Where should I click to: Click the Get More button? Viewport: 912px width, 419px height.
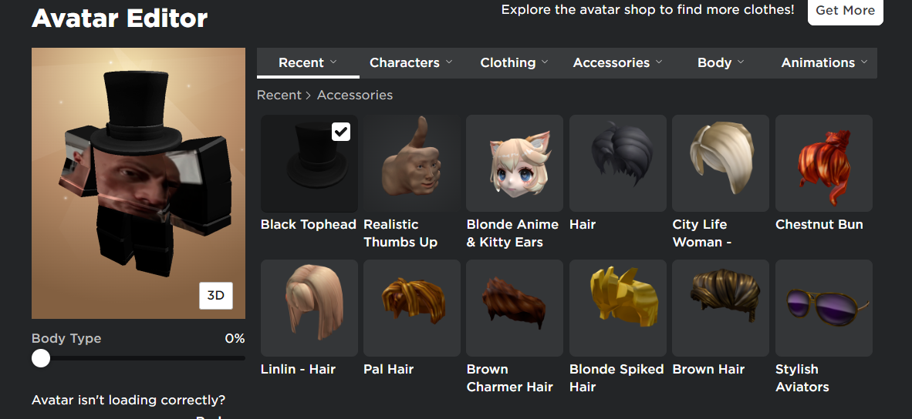[x=845, y=11]
